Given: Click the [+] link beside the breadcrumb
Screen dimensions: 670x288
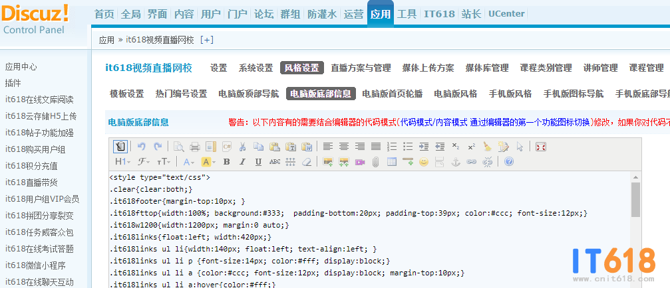Looking at the screenshot, I should tap(207, 40).
